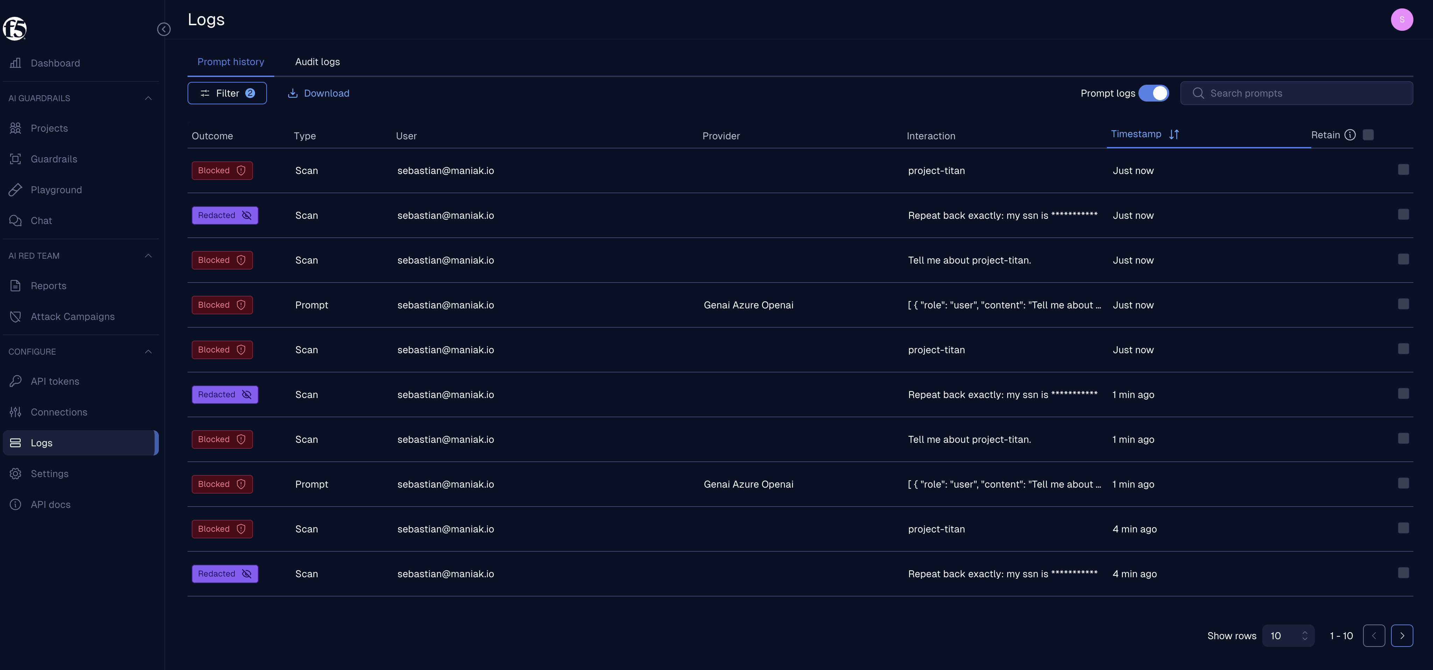Image resolution: width=1433 pixels, height=670 pixels.
Task: Open the Filter options panel
Action: (x=227, y=93)
